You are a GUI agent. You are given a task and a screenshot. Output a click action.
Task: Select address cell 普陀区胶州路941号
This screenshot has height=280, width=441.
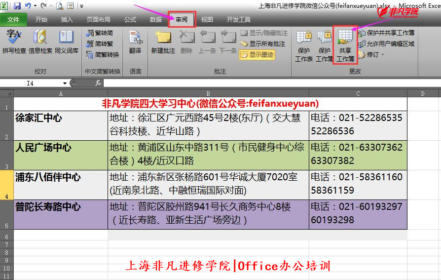coord(208,214)
